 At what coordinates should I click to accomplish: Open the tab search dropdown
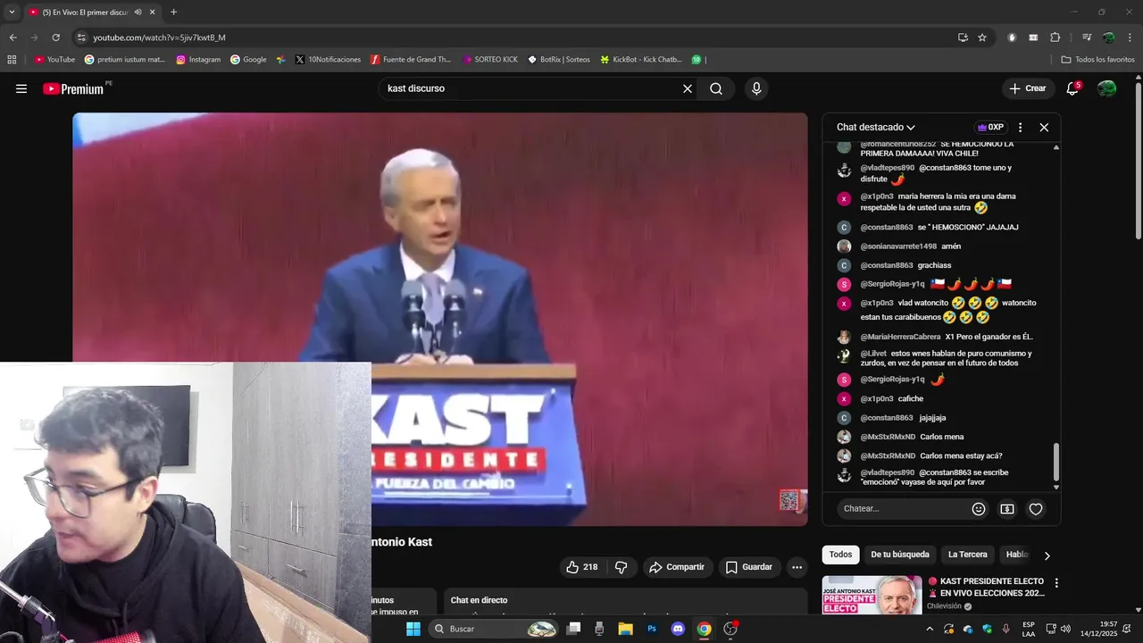[12, 13]
